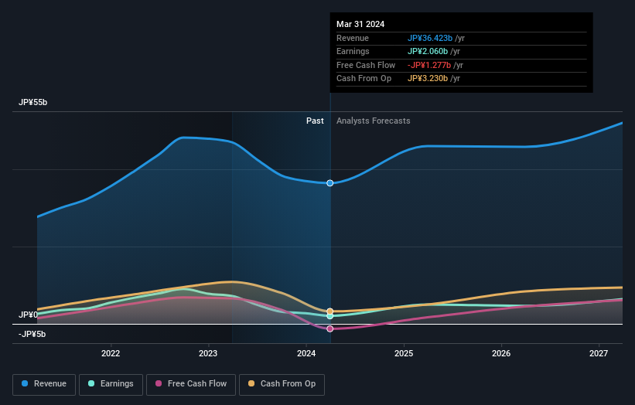Select the Cash From Op marker on the chart
Screen dimensions: 635x405
point(330,311)
